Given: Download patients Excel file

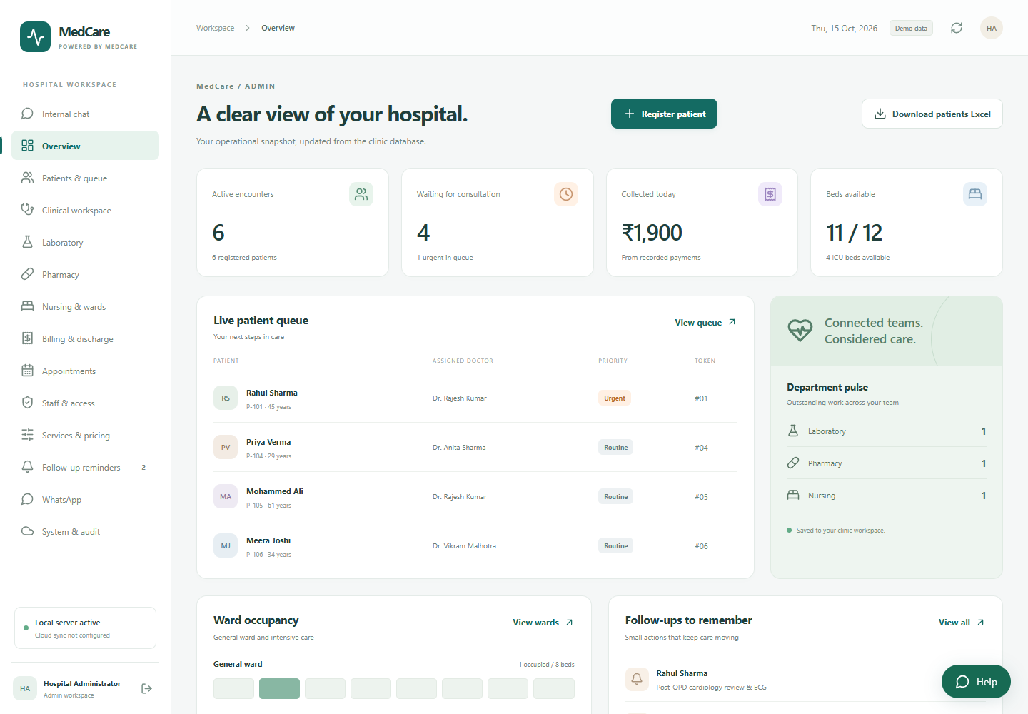Looking at the screenshot, I should pos(932,114).
